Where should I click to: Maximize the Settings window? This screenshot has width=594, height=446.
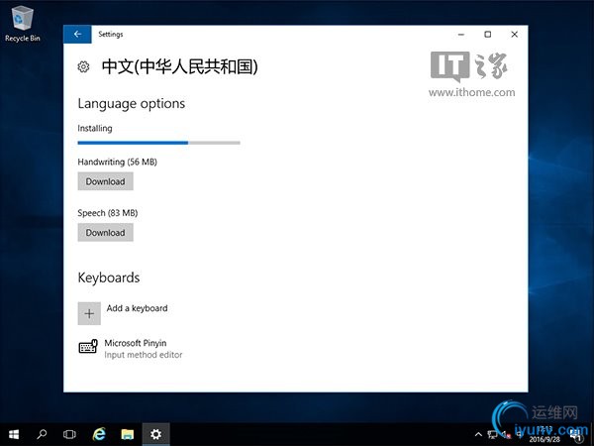pos(488,35)
